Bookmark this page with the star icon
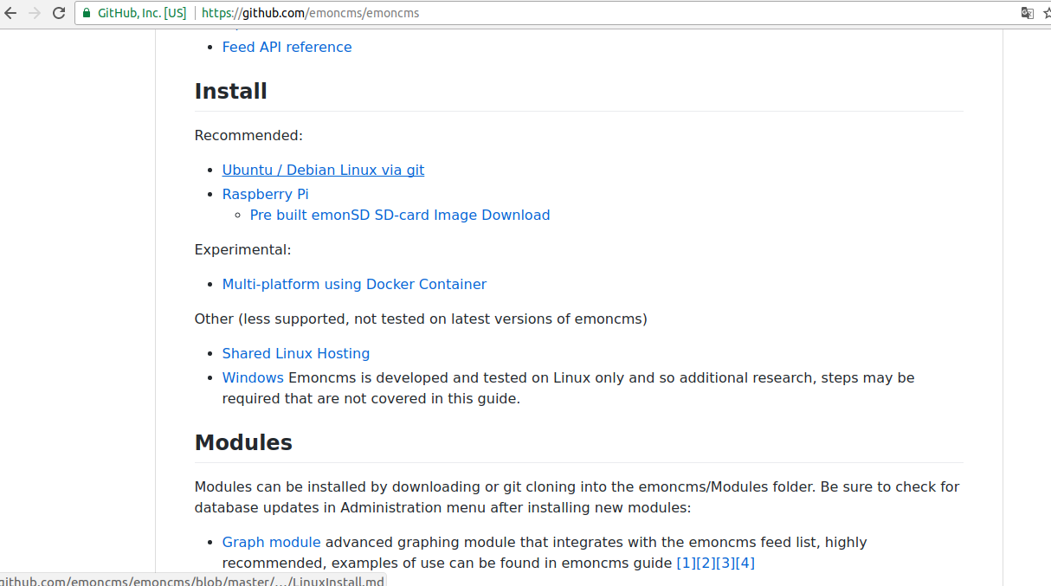1051x586 pixels. point(1047,13)
